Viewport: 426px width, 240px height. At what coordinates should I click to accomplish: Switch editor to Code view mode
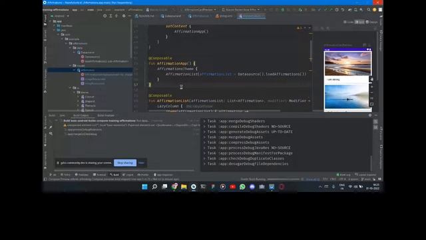(348, 22)
